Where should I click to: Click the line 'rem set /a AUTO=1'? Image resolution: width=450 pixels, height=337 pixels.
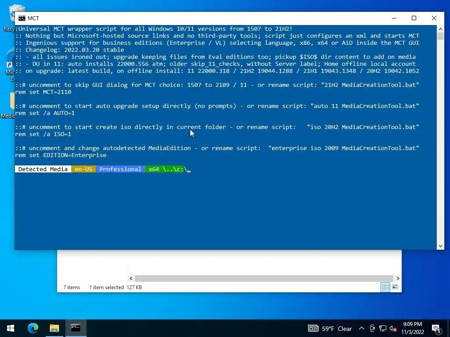45,113
